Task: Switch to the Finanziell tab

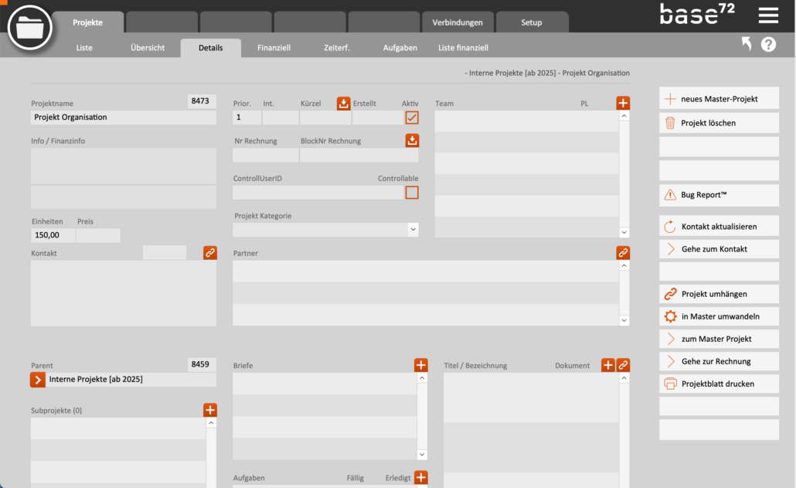Action: (x=274, y=48)
